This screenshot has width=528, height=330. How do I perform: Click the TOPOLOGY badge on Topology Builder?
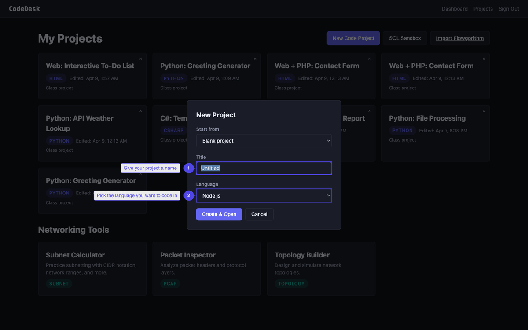pos(291,283)
